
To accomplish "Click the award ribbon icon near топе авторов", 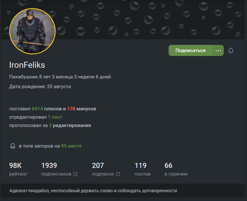I will [x=13, y=146].
